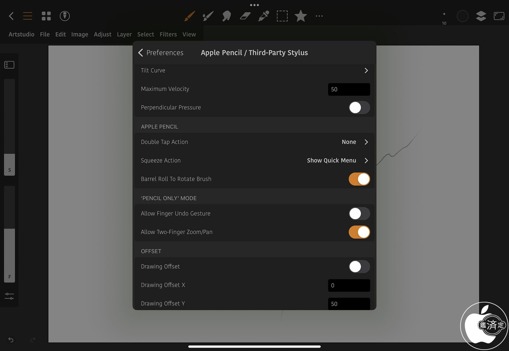Undo the last action
509x351 pixels.
[x=11, y=340]
